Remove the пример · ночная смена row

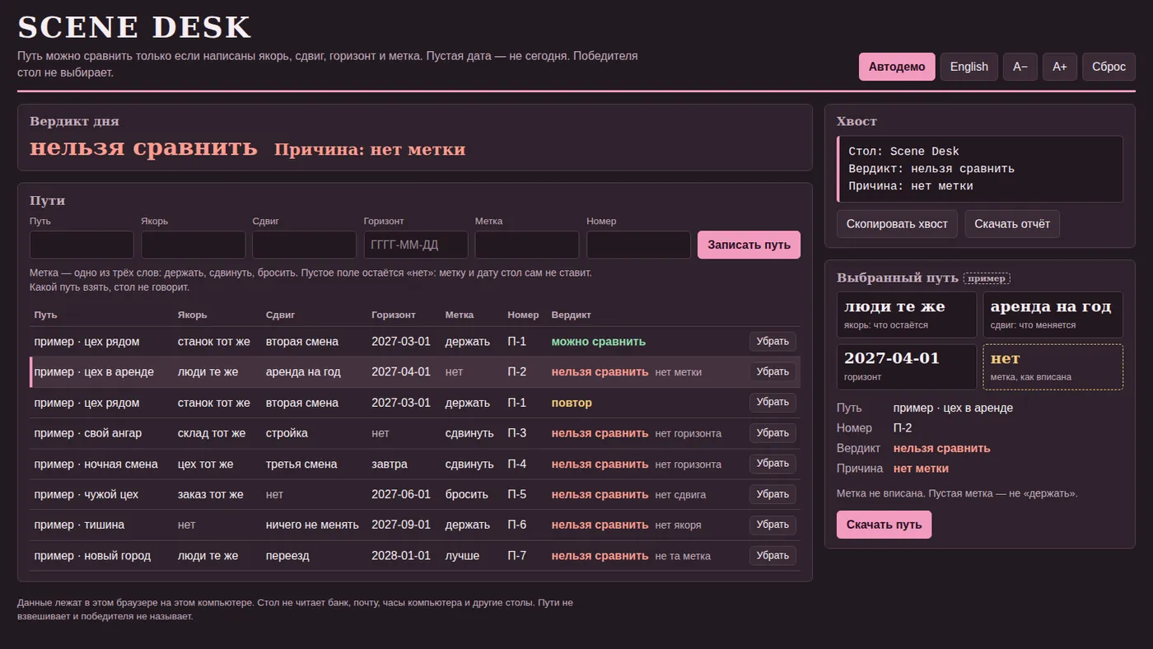click(773, 464)
